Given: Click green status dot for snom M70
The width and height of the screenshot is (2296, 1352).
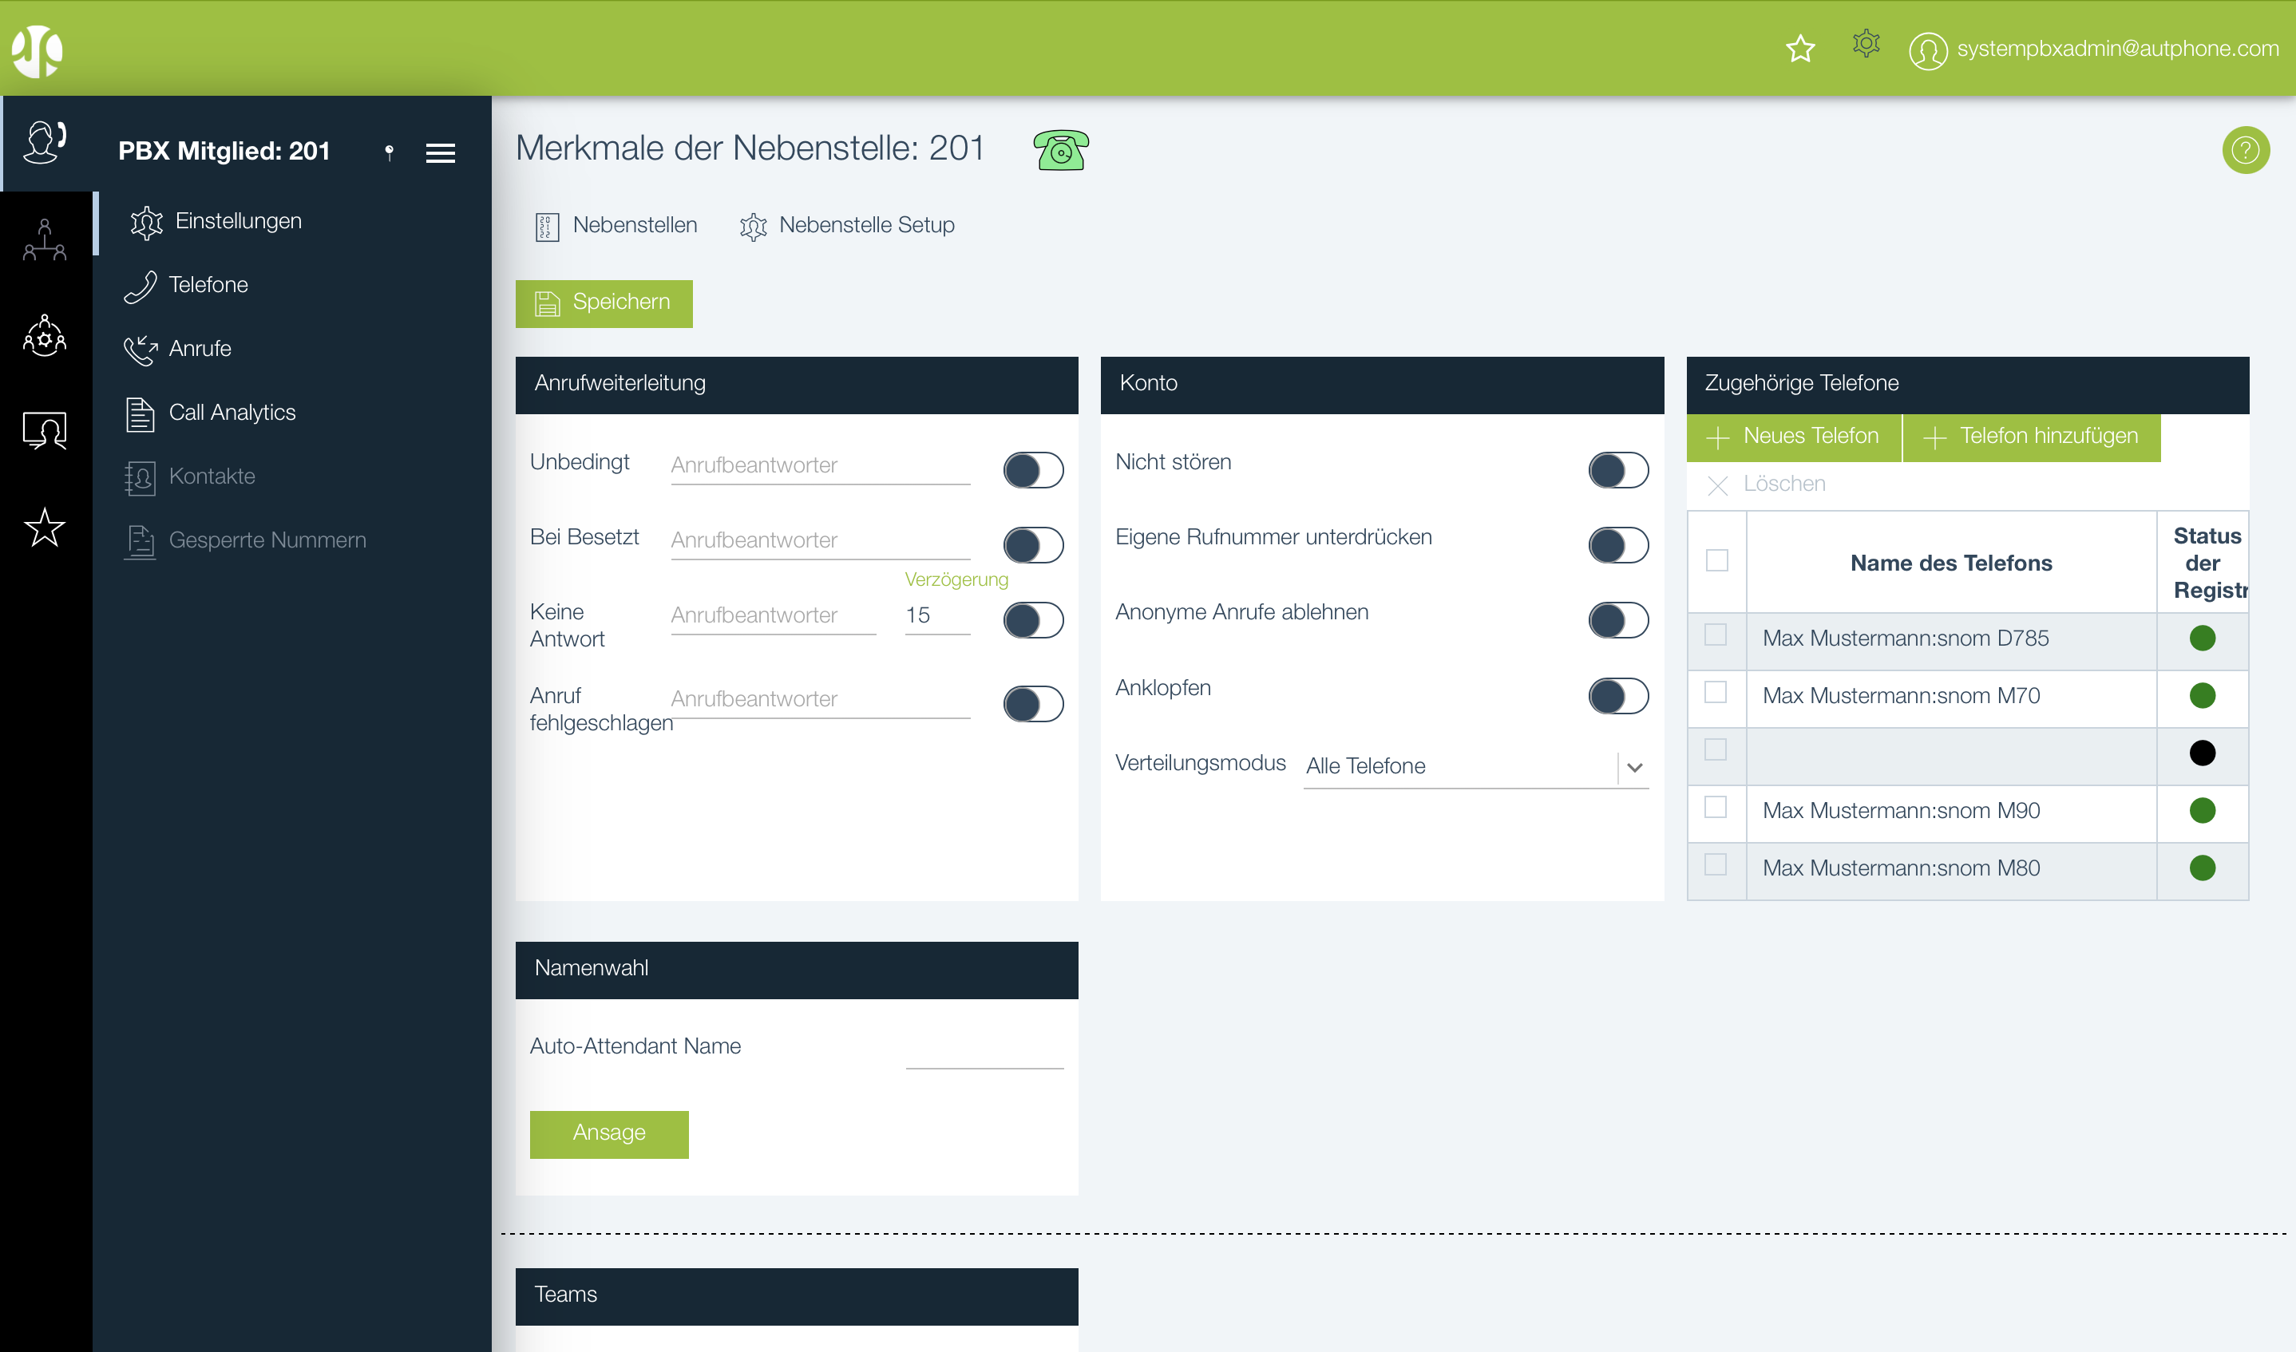Looking at the screenshot, I should (x=2201, y=696).
